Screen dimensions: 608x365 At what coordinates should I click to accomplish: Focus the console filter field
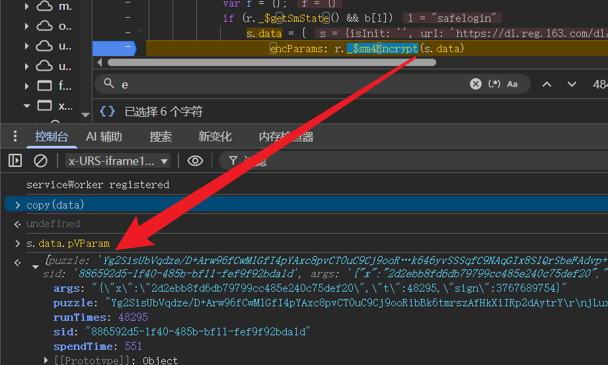(413, 160)
